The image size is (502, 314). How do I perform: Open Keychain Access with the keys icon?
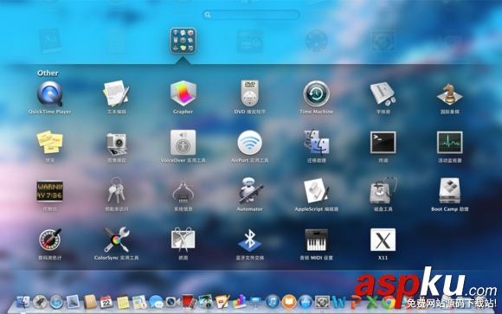click(x=116, y=191)
